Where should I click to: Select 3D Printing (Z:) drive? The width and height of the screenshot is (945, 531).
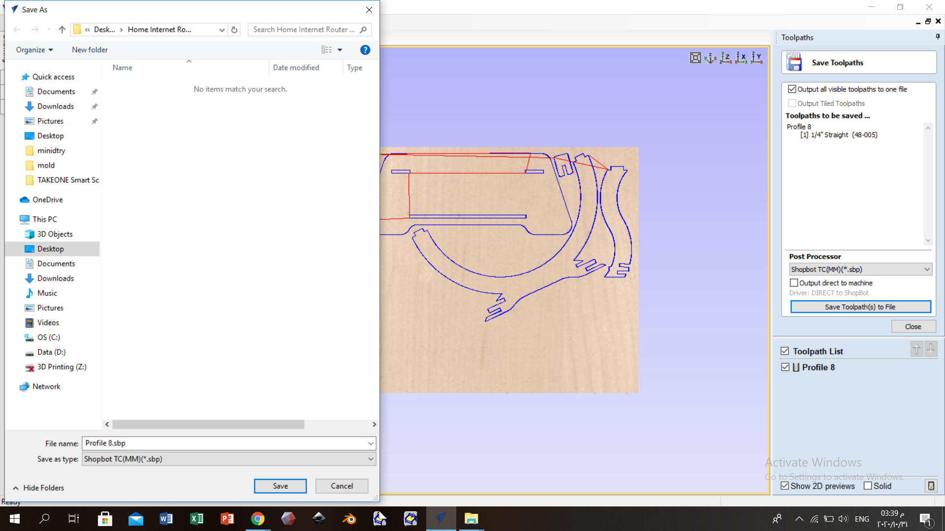pos(62,367)
